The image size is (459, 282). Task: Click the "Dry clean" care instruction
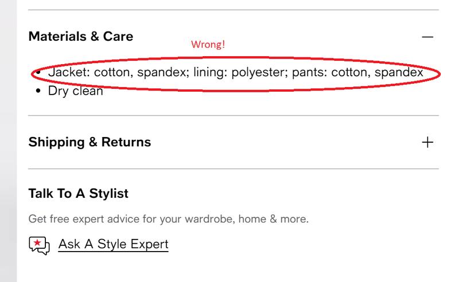pos(76,91)
